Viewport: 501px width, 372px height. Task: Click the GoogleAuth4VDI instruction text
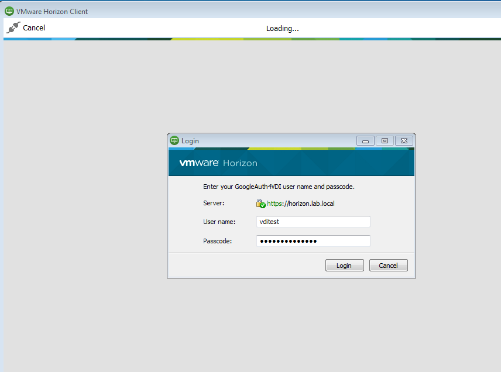coord(279,187)
